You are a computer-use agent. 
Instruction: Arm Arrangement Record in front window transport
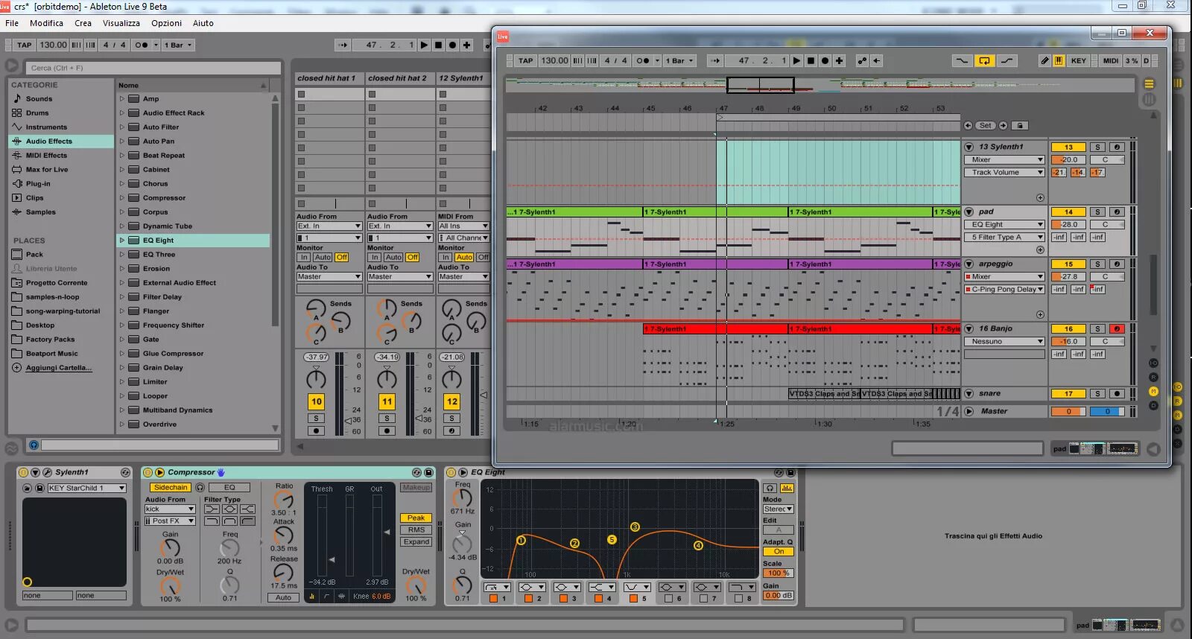(825, 60)
